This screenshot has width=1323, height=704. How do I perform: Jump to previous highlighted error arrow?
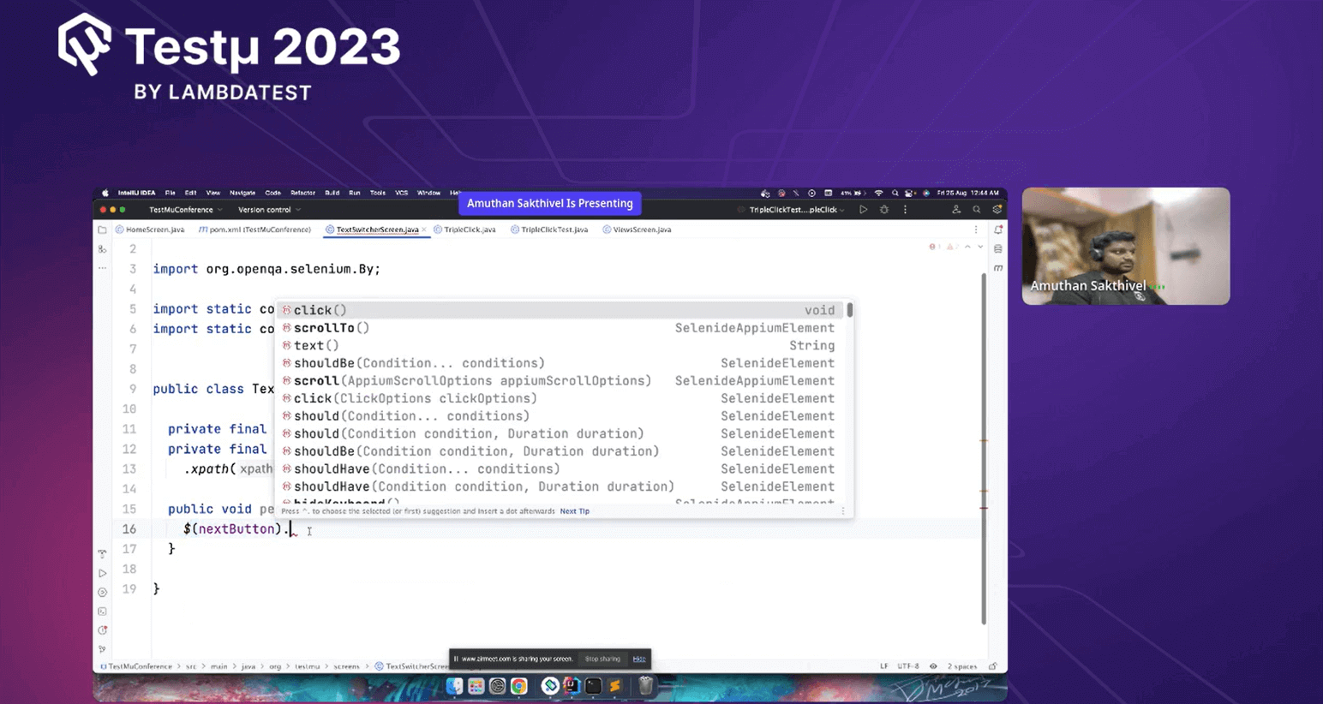coord(967,248)
